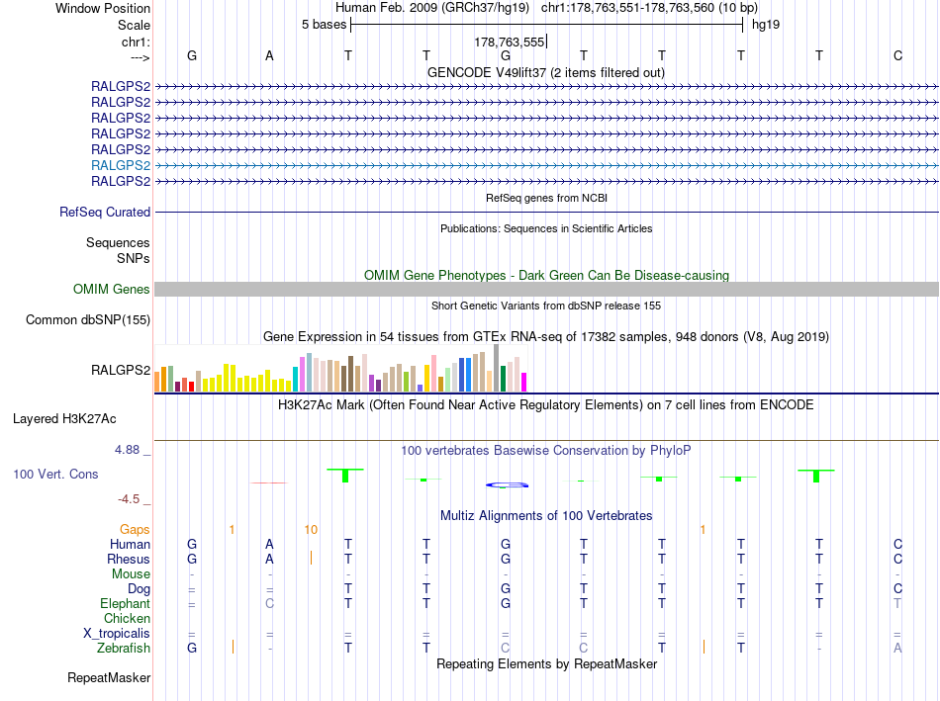Screen dimensions: 940x701
Task: Open the Common dbSNP(155) track label
Action: pos(88,320)
